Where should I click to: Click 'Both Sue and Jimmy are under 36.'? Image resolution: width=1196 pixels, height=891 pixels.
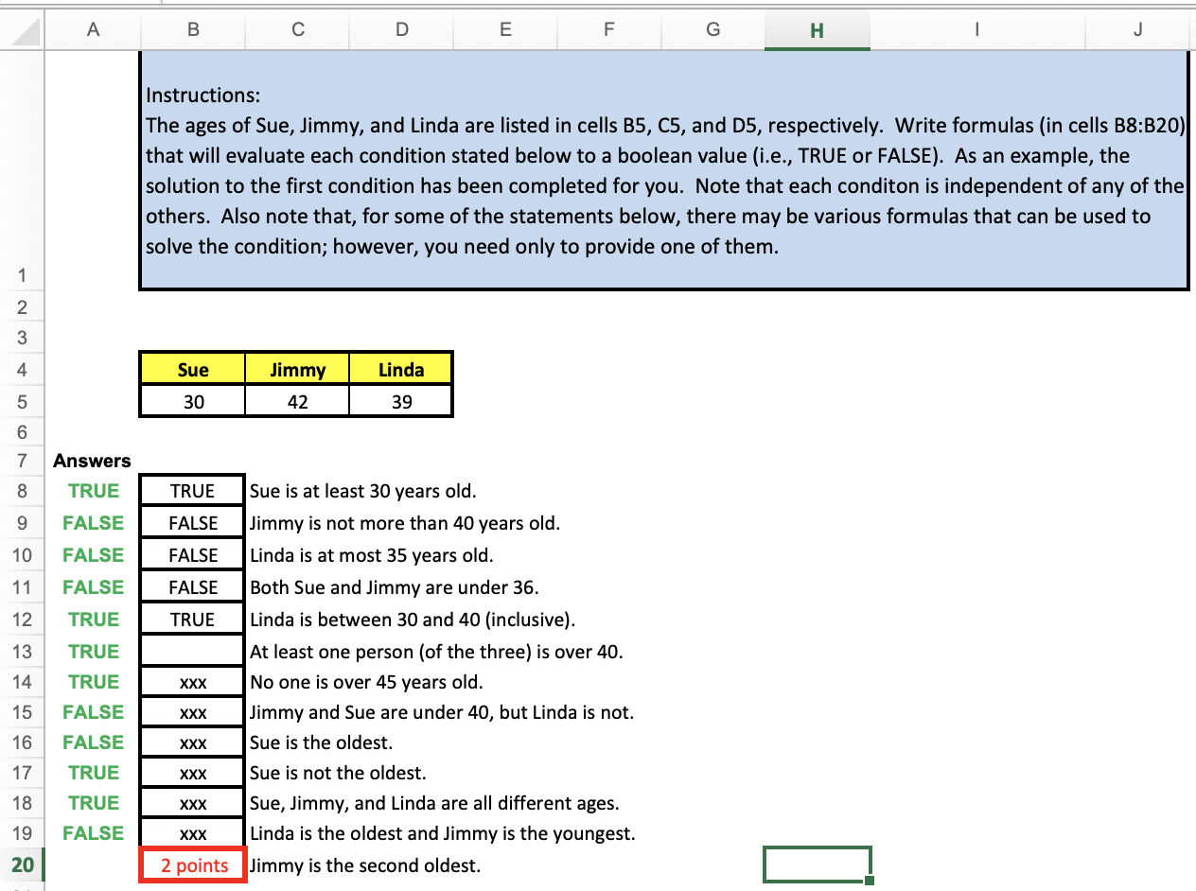pos(394,587)
